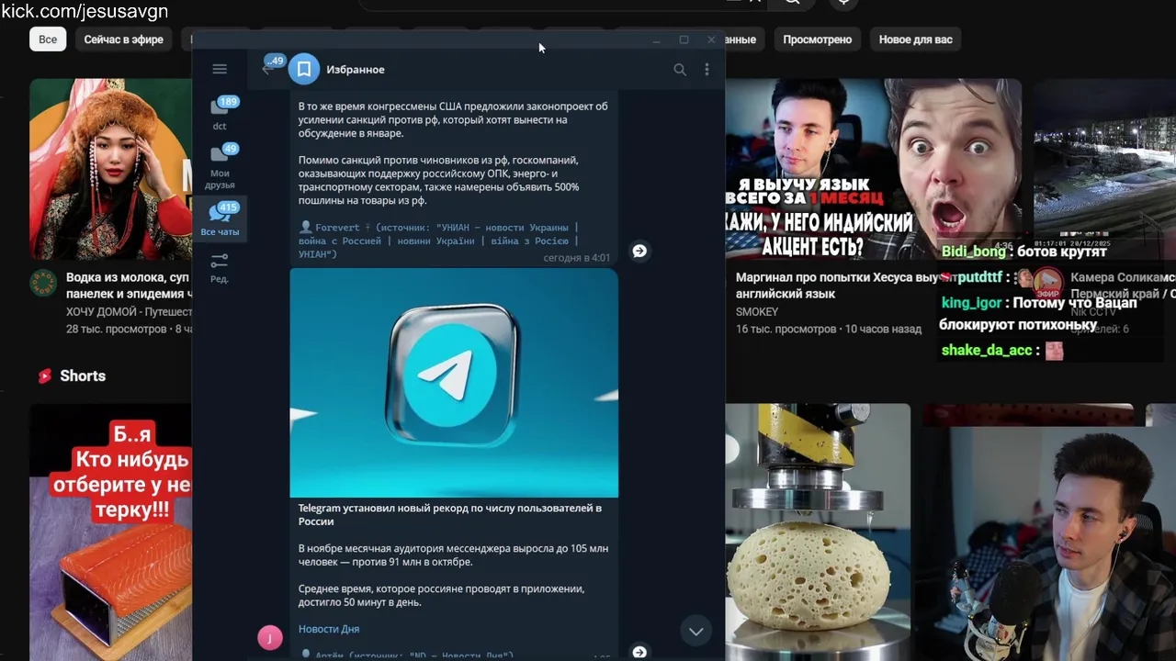
Task: Click the Forevert source line
Action: [x=438, y=241]
